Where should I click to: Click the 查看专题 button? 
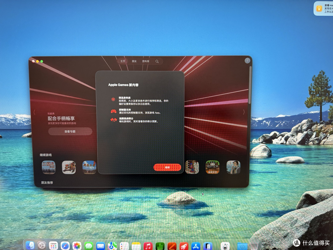click(x=70, y=131)
